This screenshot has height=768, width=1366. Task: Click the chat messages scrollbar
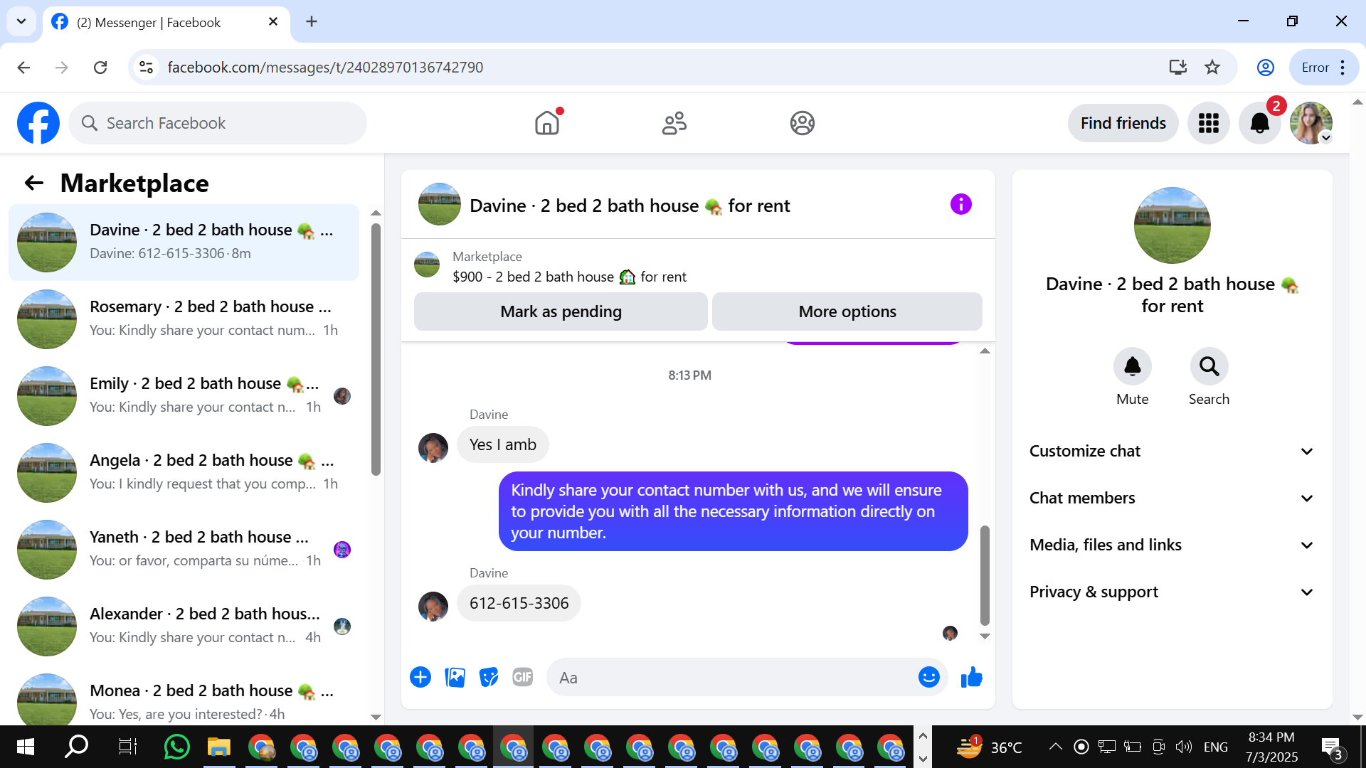985,575
